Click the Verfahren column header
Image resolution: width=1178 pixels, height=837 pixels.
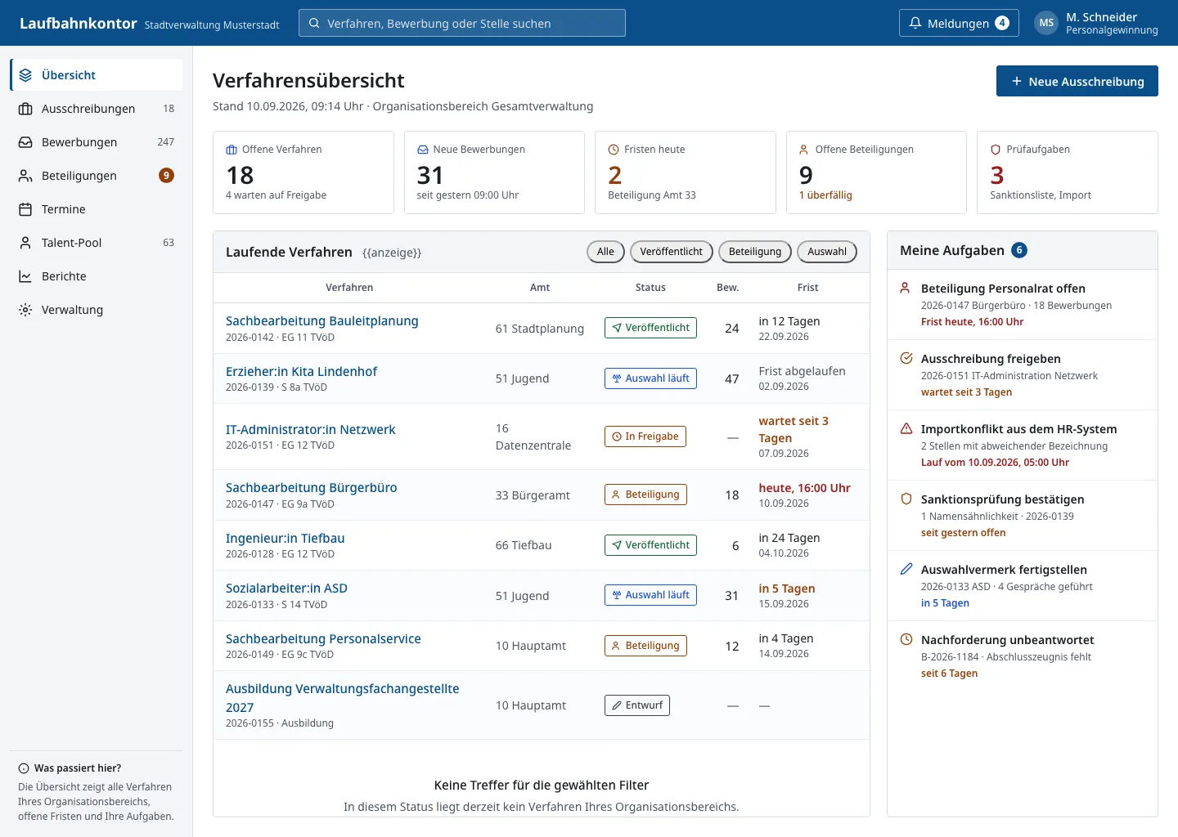tap(349, 288)
